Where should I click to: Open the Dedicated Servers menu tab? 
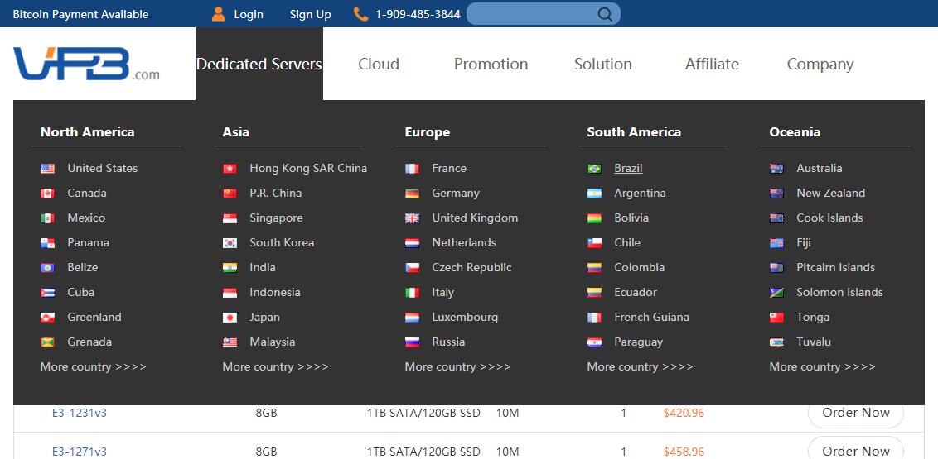tap(259, 64)
